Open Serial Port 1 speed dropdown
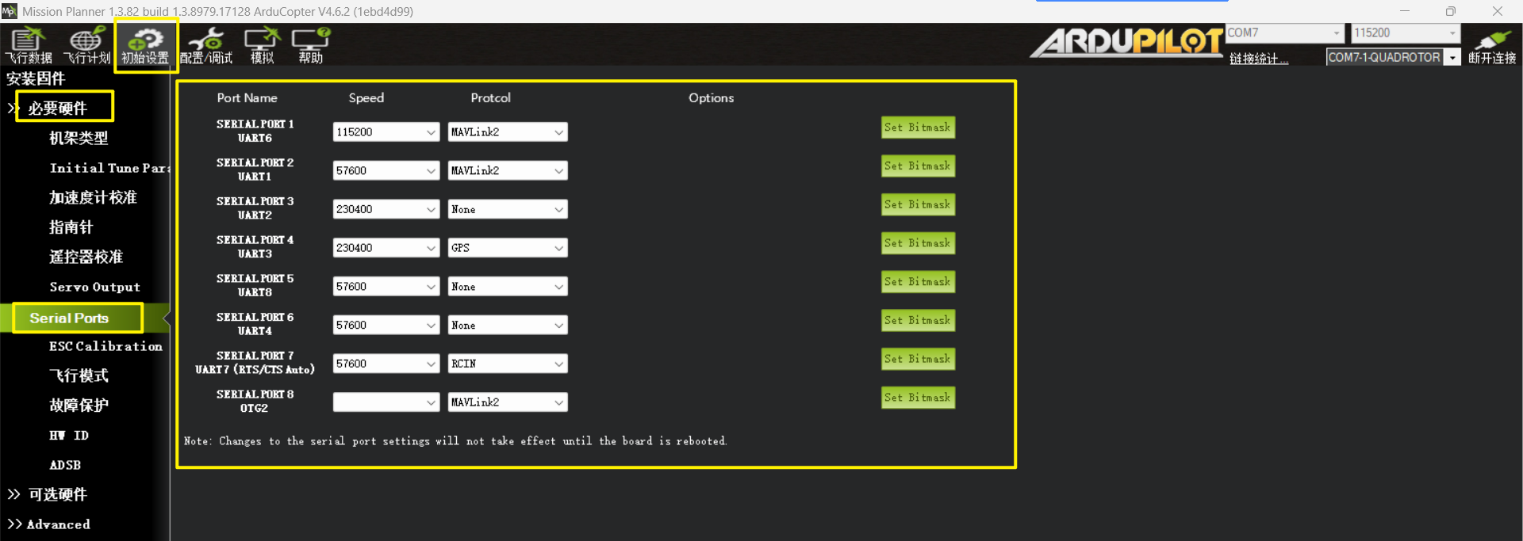Screen dimensions: 1523x541 pyautogui.click(x=386, y=132)
